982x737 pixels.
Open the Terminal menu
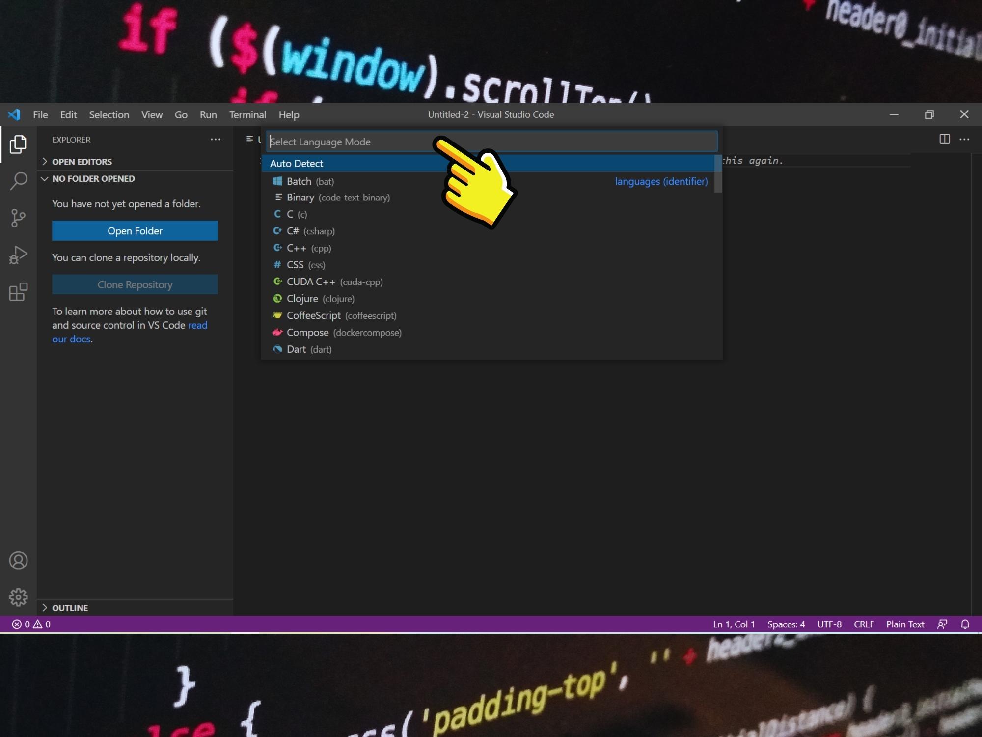tap(247, 114)
